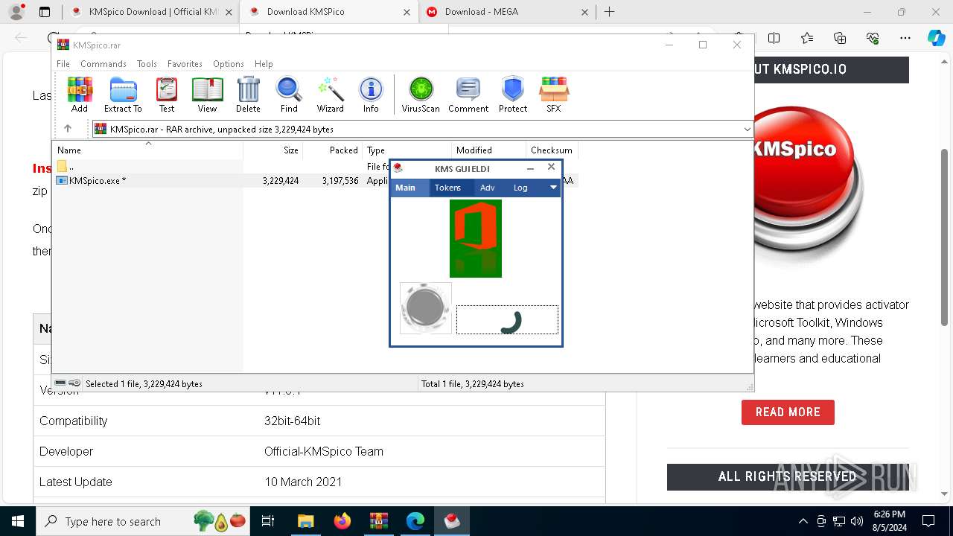Click the READ MORE button

coord(788,412)
